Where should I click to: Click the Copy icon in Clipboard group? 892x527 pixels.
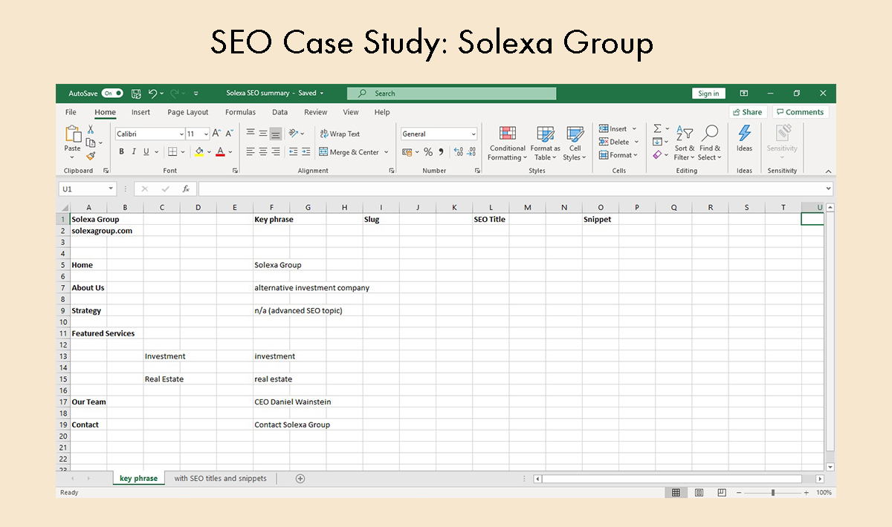pyautogui.click(x=91, y=143)
